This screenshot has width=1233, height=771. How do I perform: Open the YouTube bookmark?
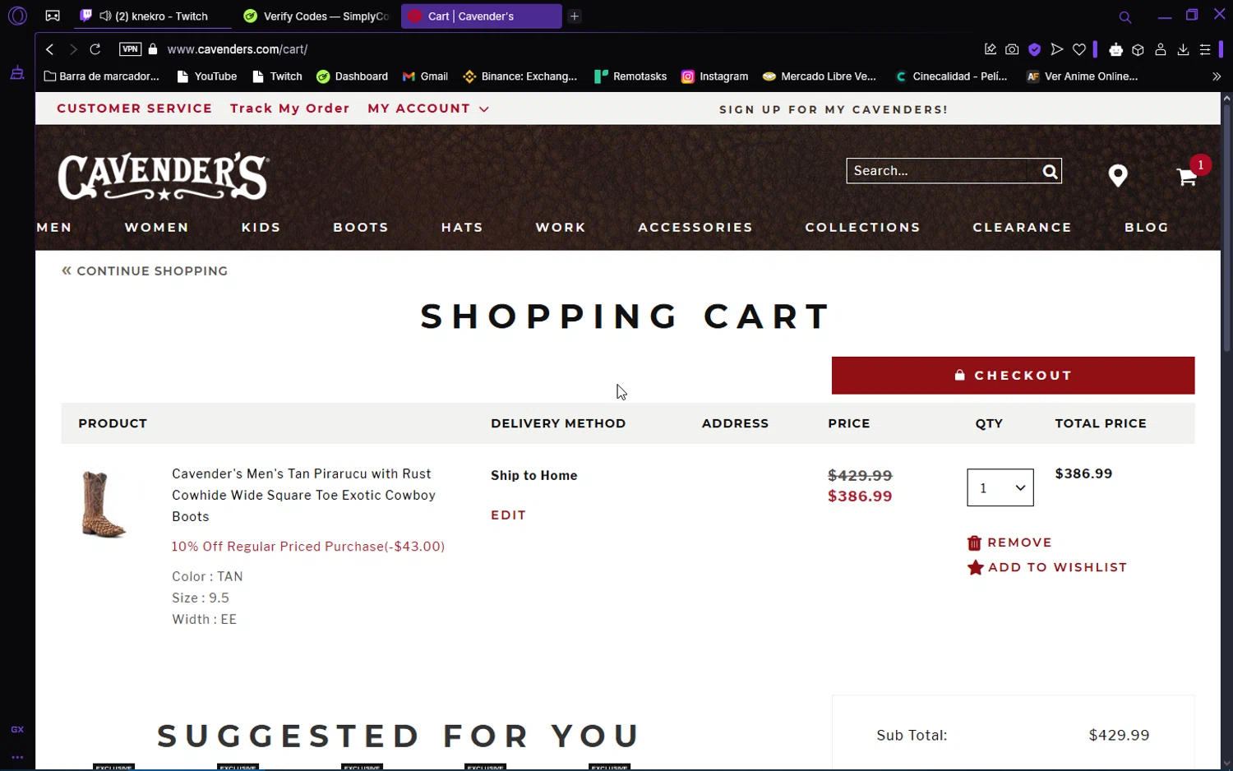point(207,76)
